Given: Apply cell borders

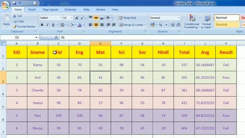Looking at the screenshot, I should point(62,25).
